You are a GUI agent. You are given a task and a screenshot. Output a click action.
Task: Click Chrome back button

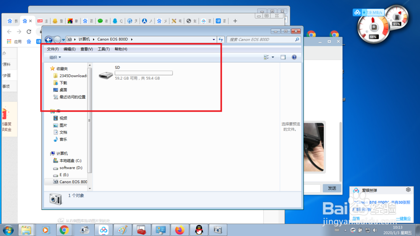9,31
